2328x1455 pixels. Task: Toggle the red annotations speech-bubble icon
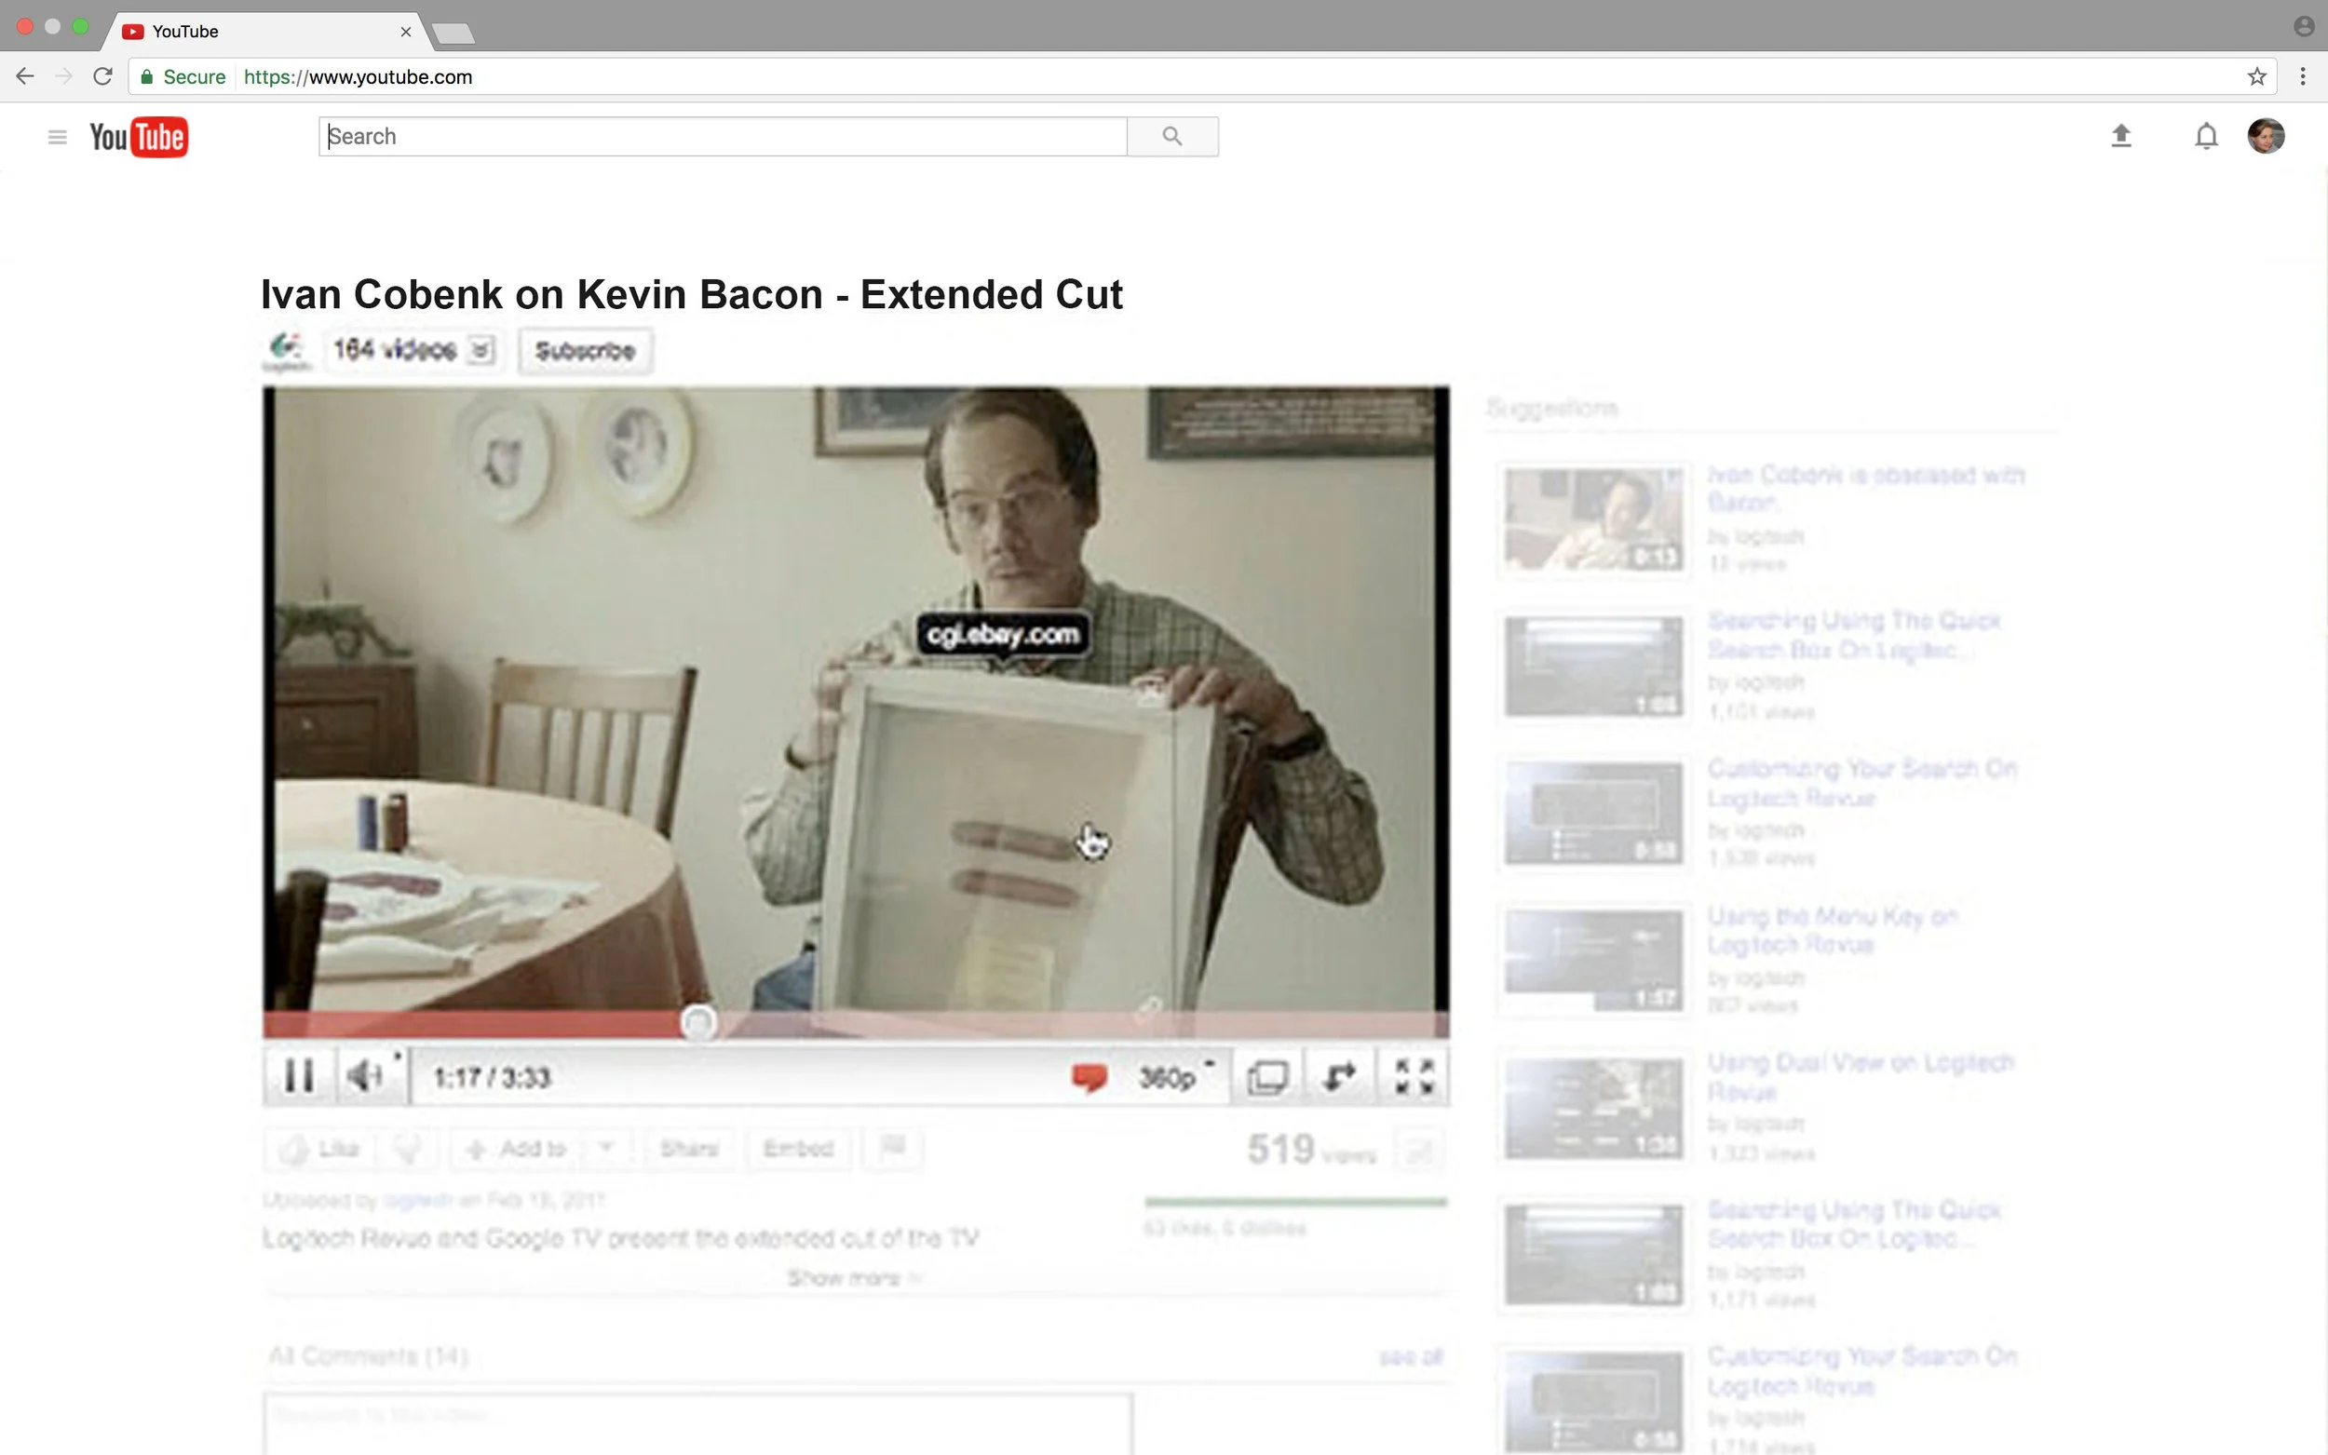pyautogui.click(x=1089, y=1077)
